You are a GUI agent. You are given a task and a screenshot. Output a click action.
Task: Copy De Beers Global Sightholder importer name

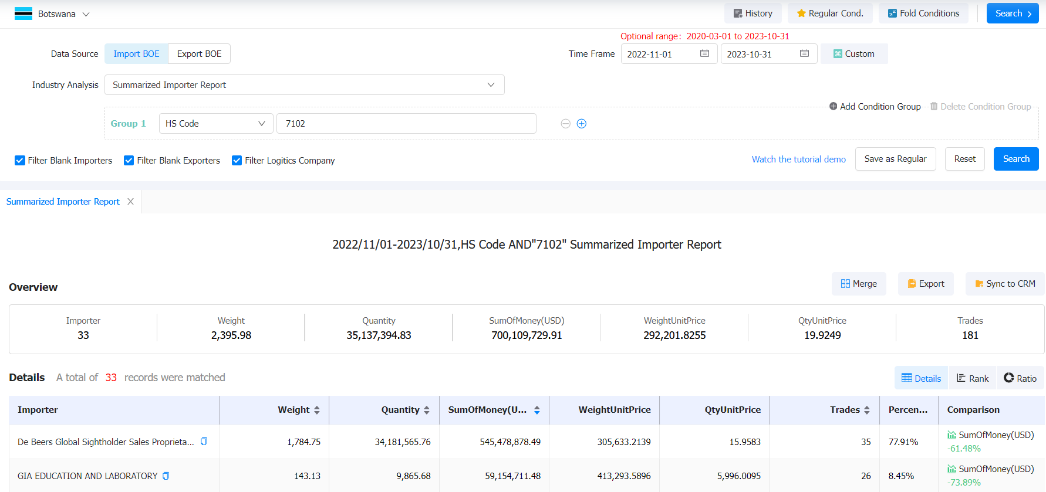pyautogui.click(x=204, y=442)
